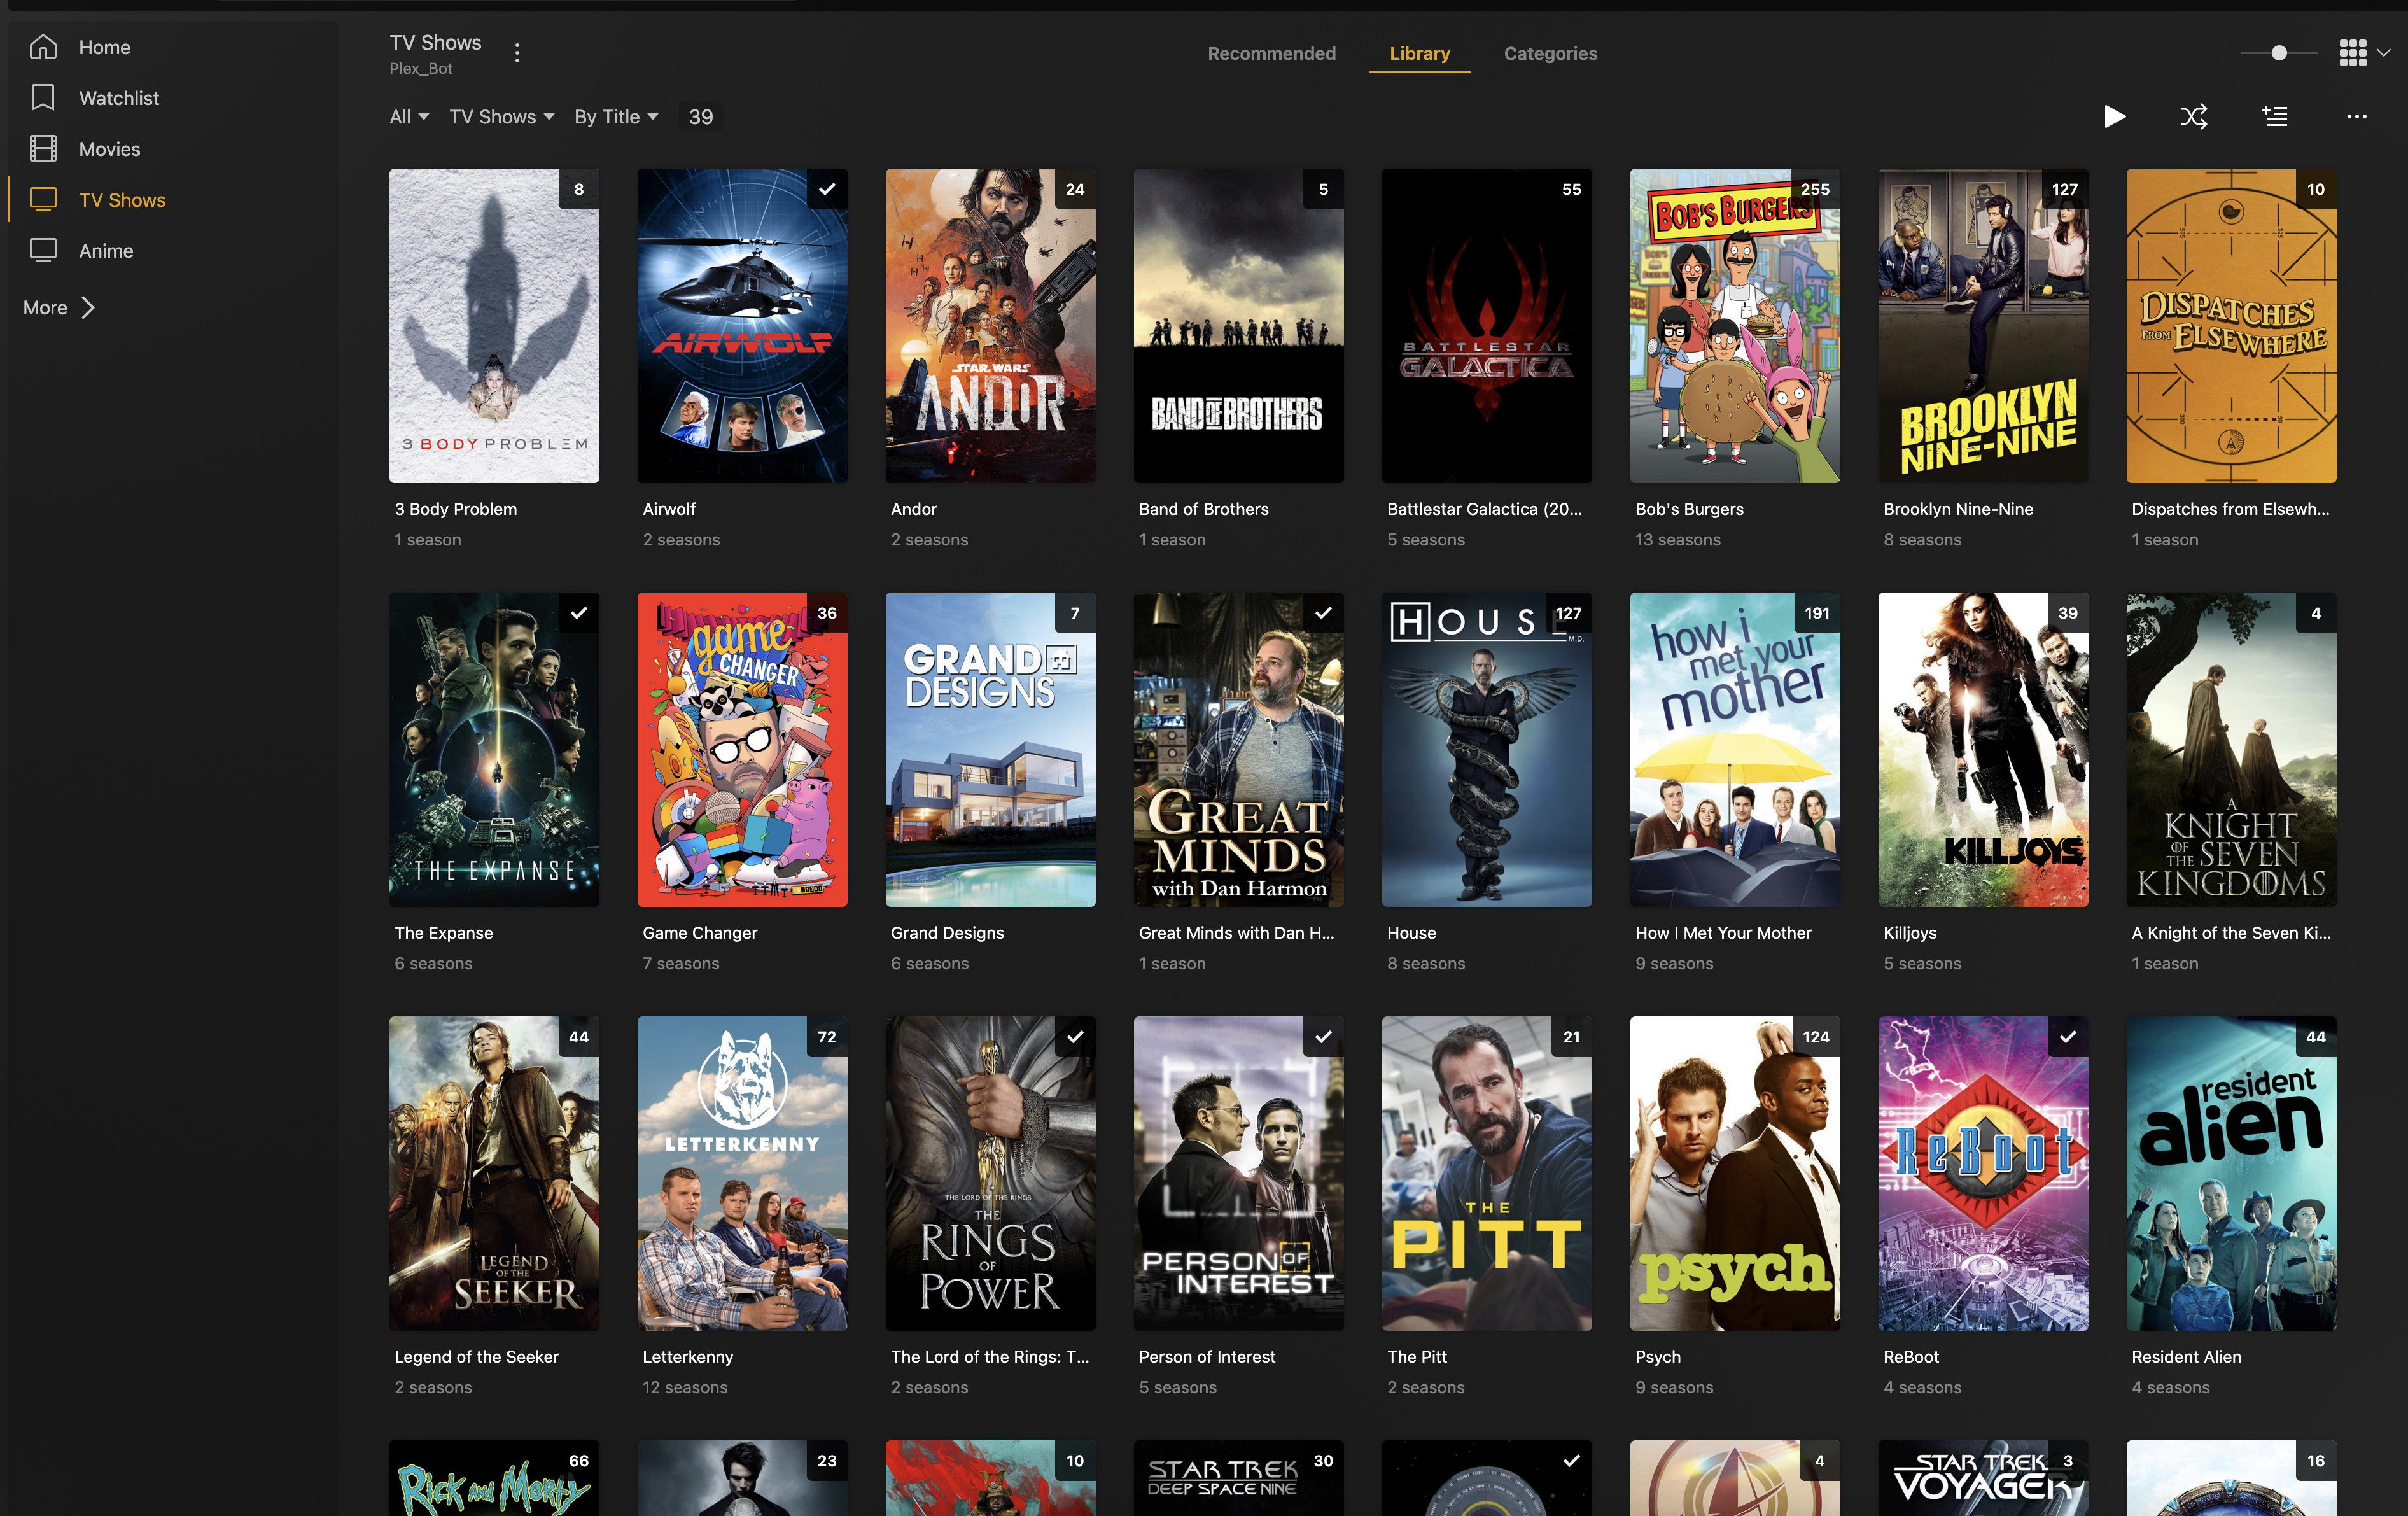This screenshot has height=1516, width=2408.
Task: Open Watchlist bookmark icon
Action: tap(43, 98)
